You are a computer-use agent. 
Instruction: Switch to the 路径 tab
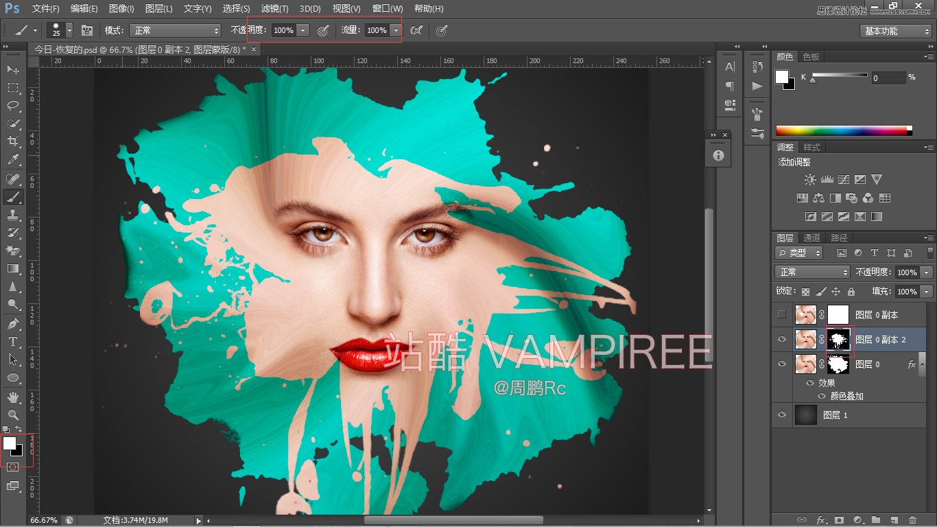[x=839, y=237]
